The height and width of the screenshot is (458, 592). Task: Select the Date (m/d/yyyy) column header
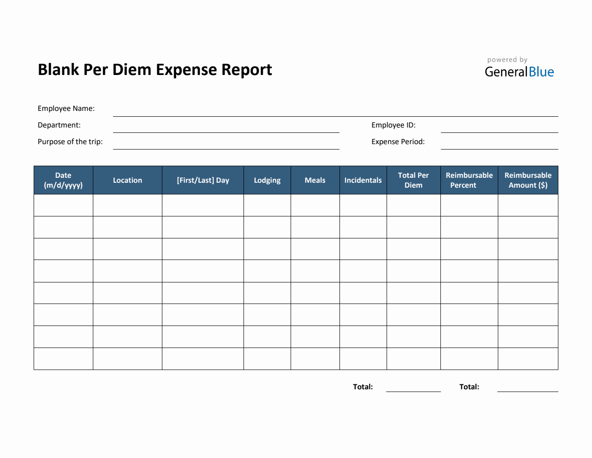tap(63, 180)
